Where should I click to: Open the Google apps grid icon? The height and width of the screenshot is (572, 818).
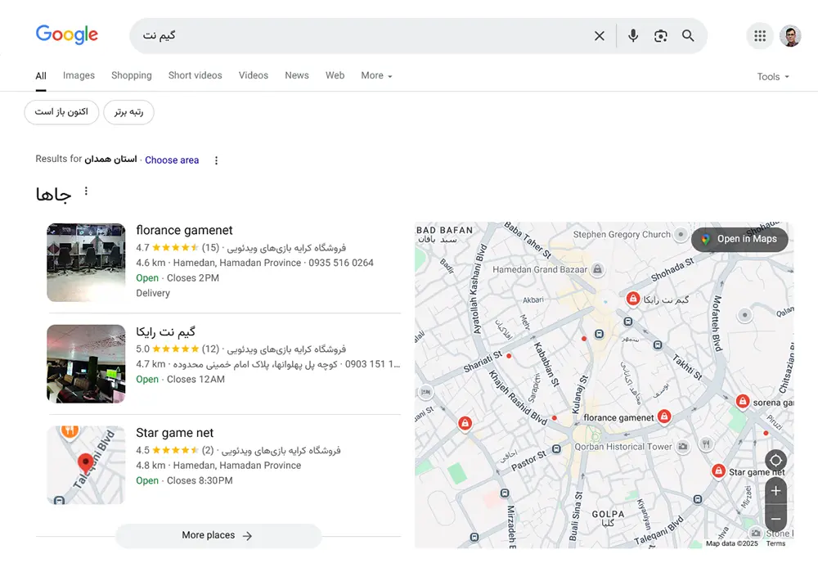[x=760, y=35]
